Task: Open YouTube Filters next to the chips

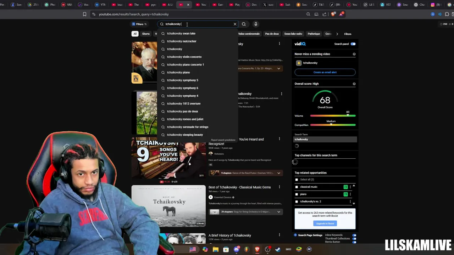Action: pyautogui.click(x=348, y=34)
